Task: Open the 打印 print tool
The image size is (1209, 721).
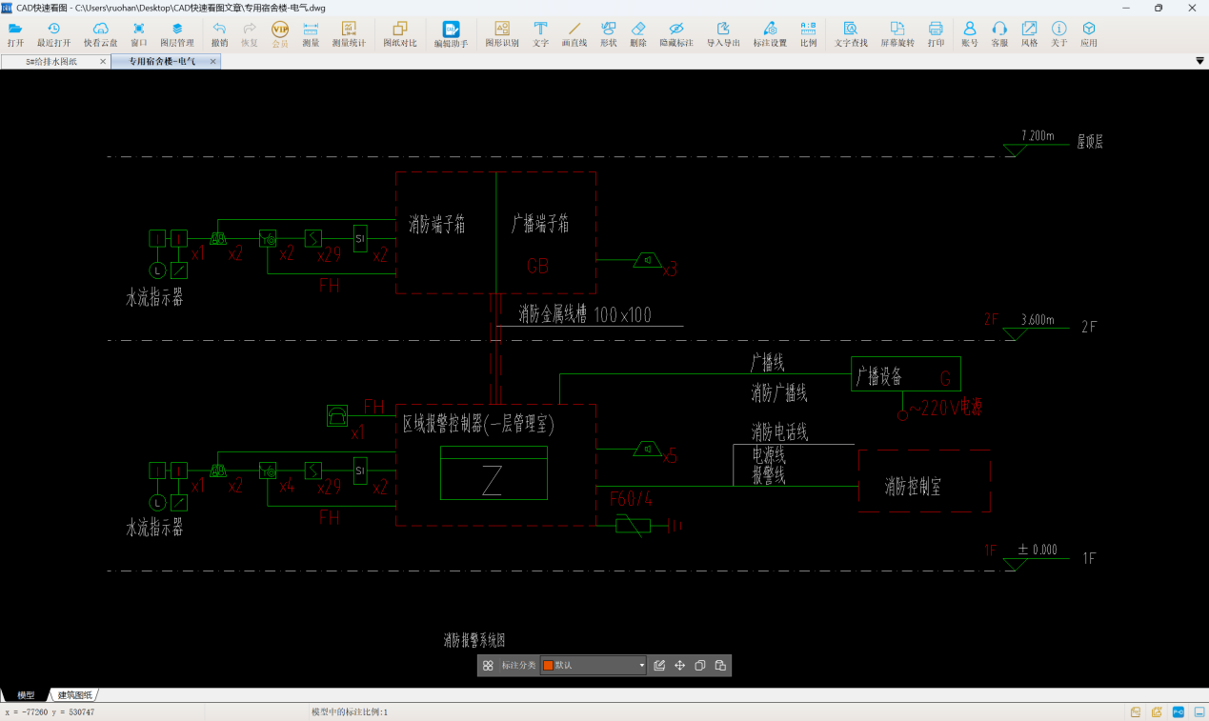Action: coord(936,34)
